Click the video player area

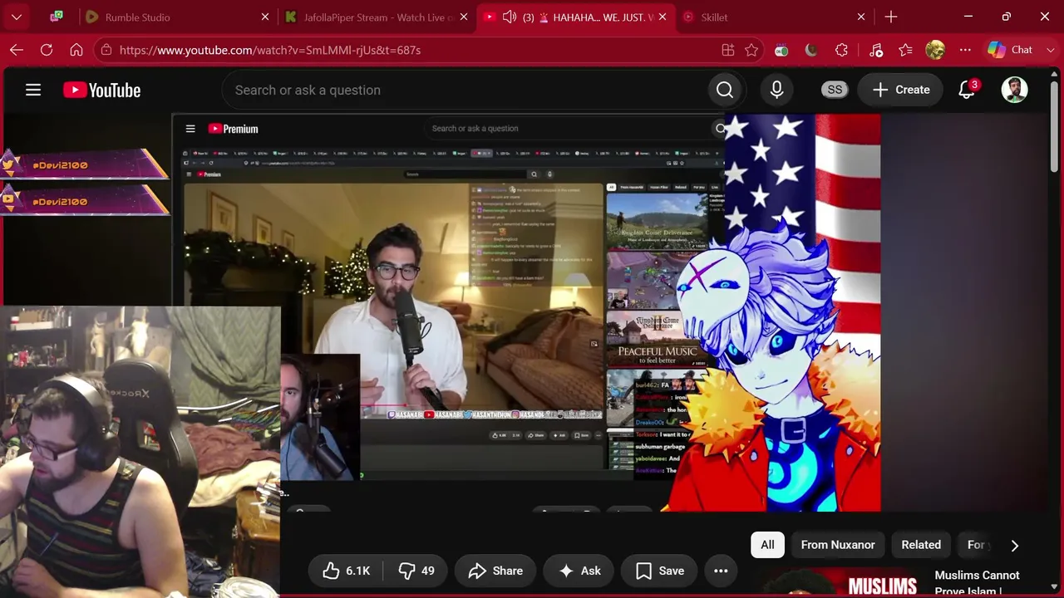tap(525, 311)
